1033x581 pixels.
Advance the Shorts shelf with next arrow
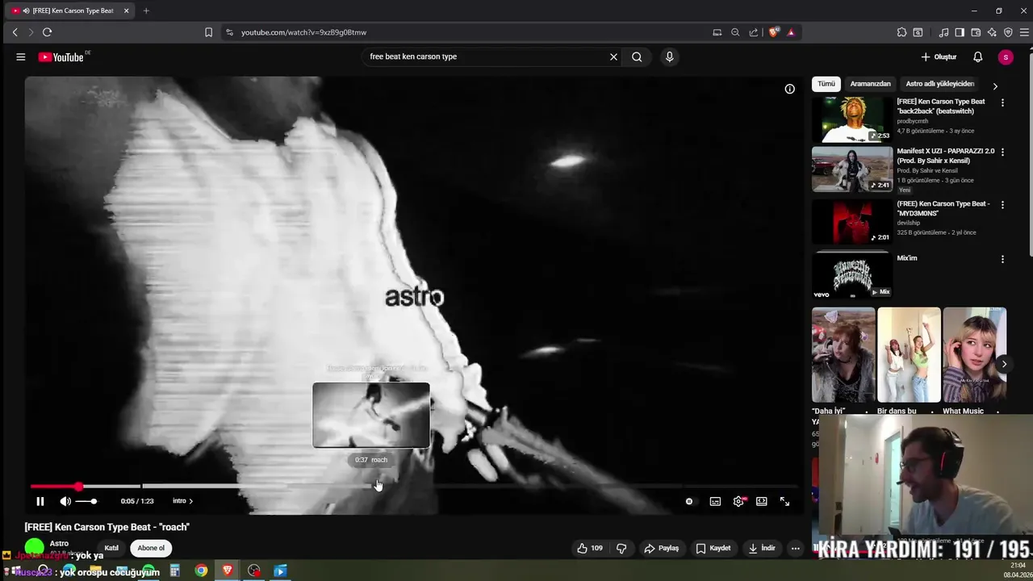(x=1004, y=364)
